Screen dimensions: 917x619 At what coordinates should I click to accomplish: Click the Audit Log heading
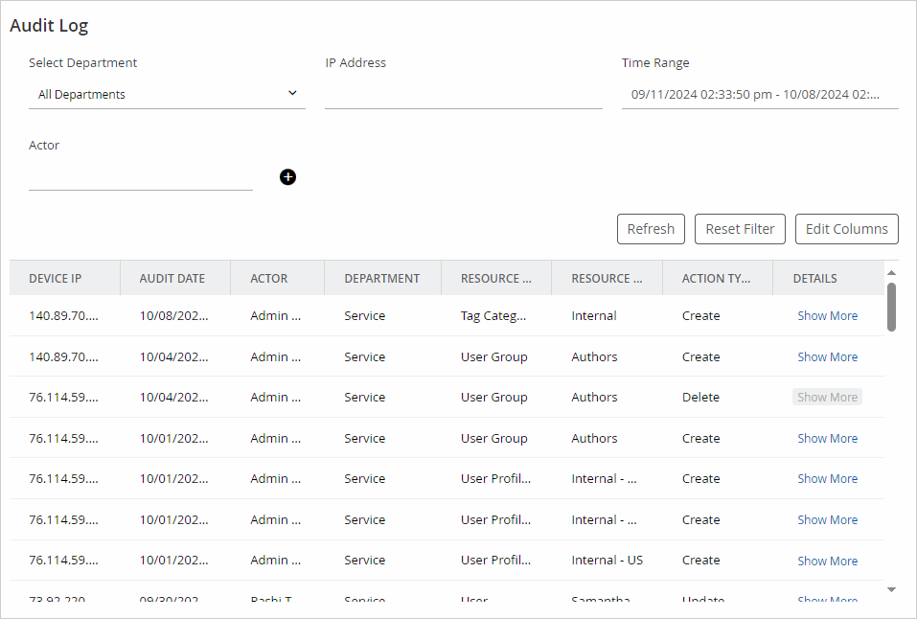[x=49, y=25]
